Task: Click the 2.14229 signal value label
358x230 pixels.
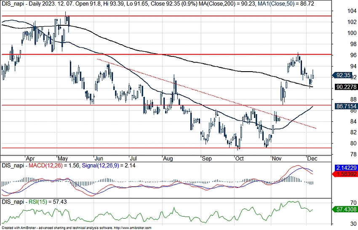Action: pyautogui.click(x=346, y=168)
